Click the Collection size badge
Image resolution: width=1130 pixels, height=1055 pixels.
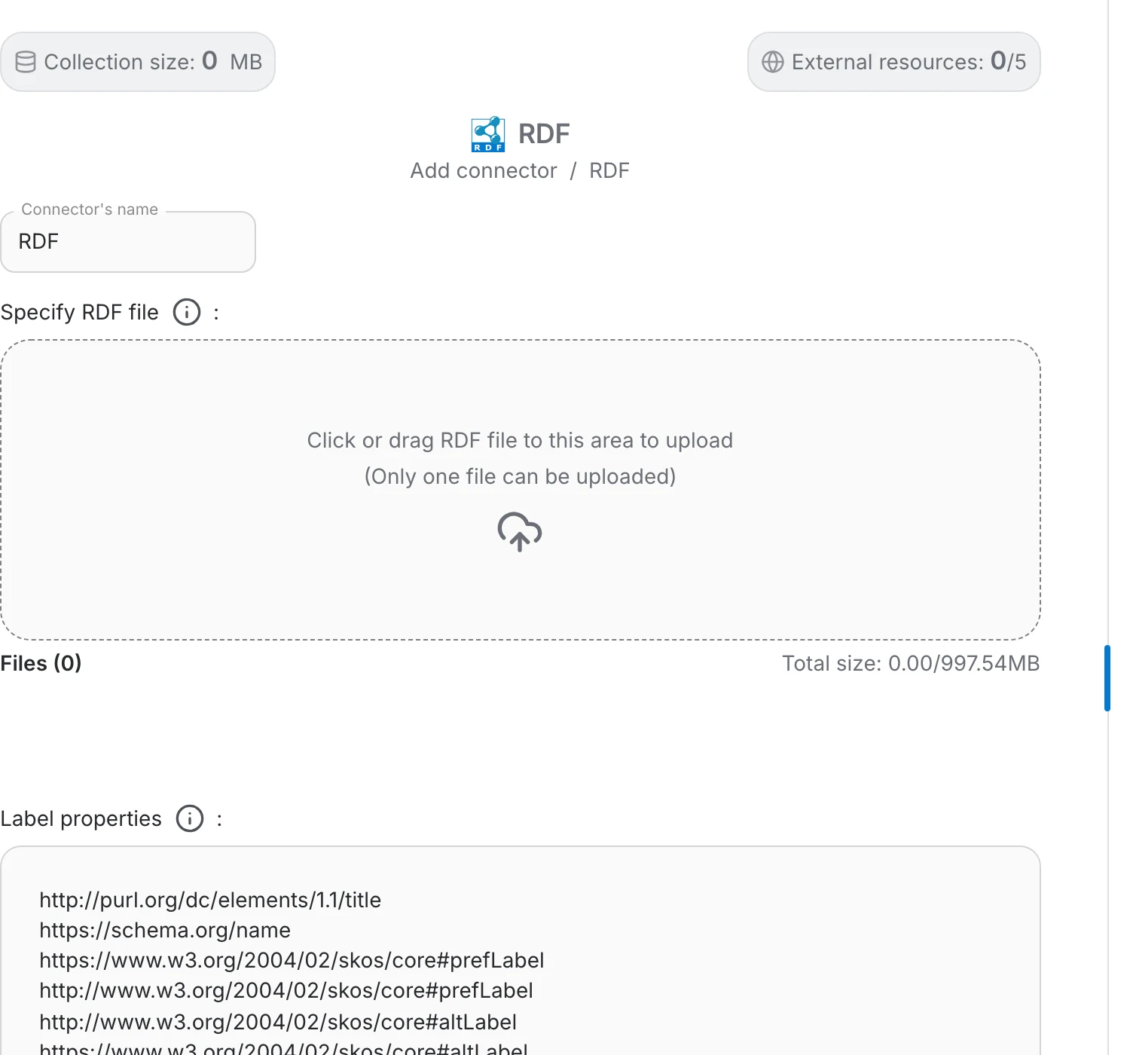point(138,62)
